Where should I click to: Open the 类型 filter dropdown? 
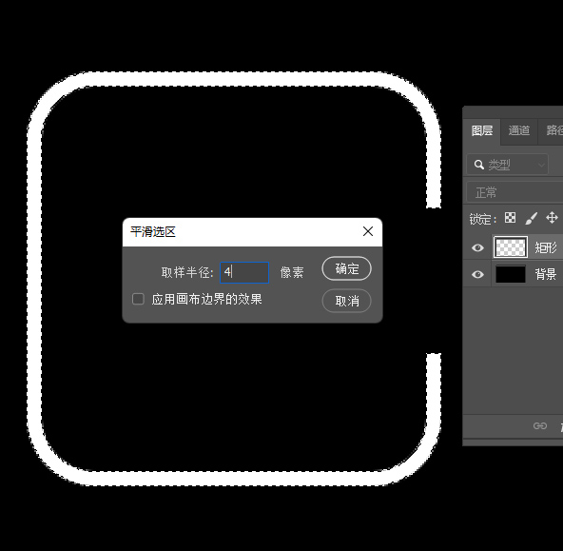click(x=507, y=165)
